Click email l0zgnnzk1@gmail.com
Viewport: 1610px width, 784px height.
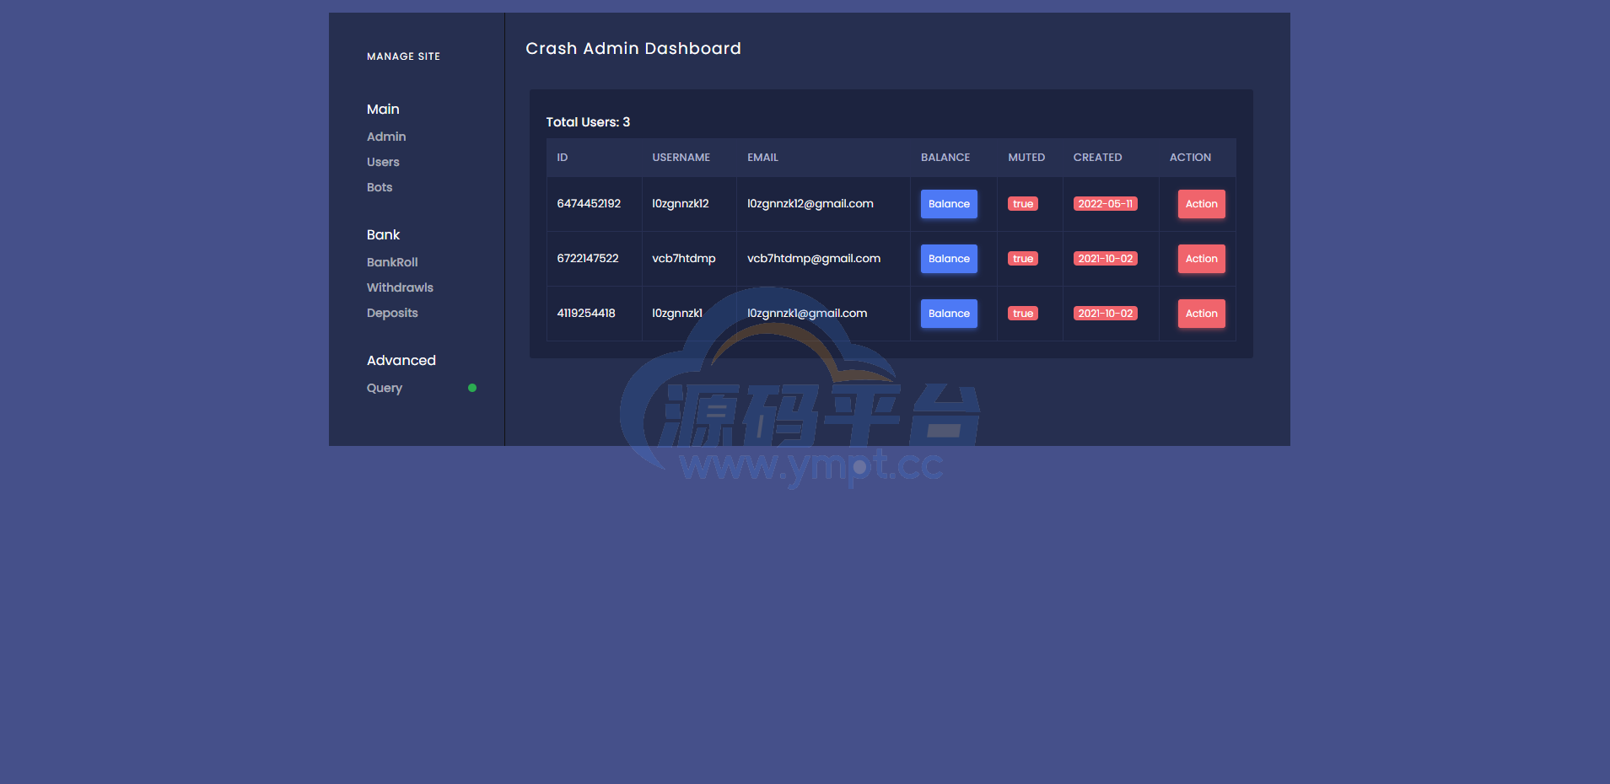[807, 314]
